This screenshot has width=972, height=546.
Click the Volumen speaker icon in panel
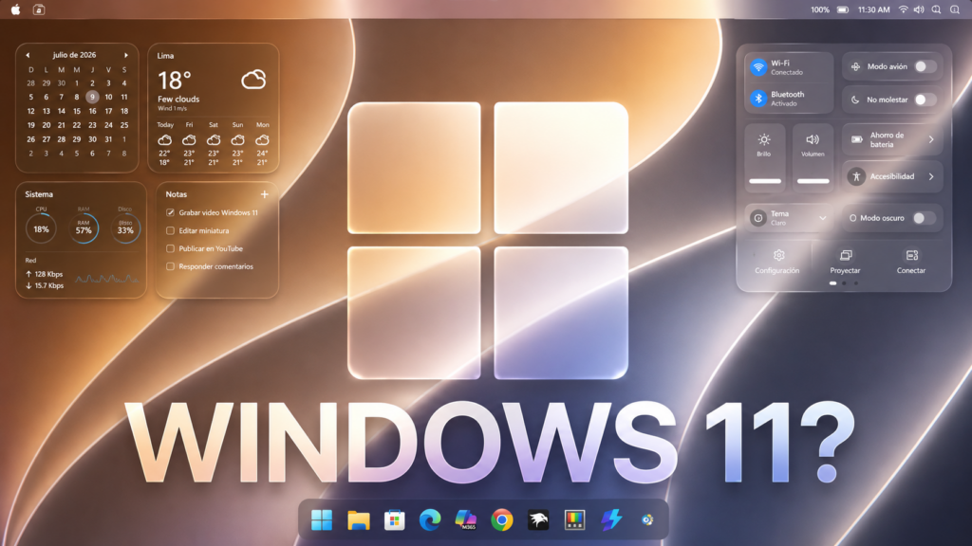point(813,139)
